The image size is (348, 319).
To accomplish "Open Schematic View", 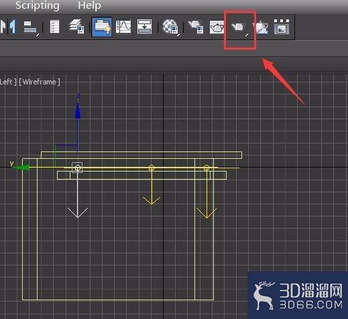I will [144, 27].
